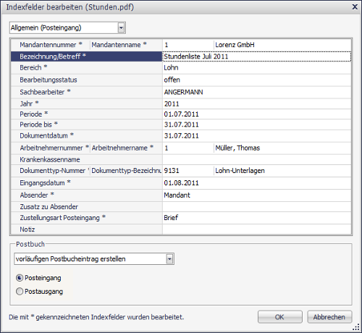Click the Abbrechen button
Image resolution: width=362 pixels, height=333 pixels.
click(329, 317)
